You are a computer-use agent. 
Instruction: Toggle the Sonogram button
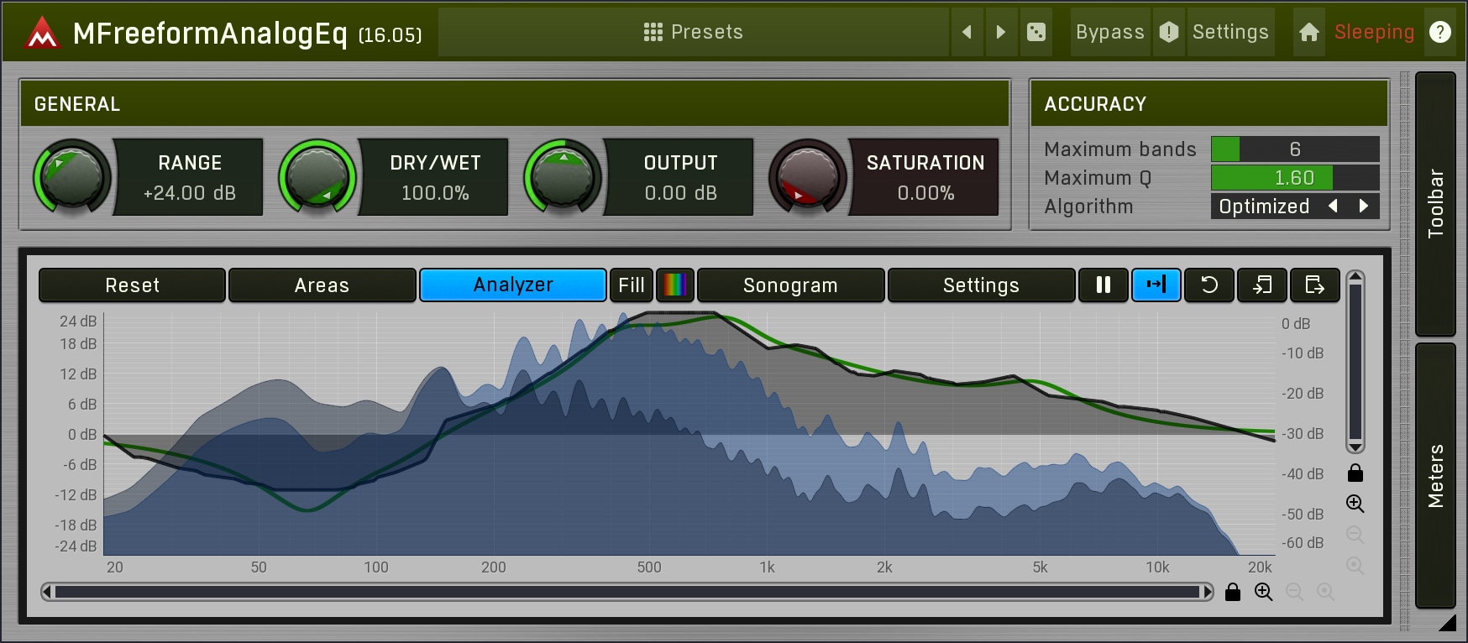[x=790, y=285]
